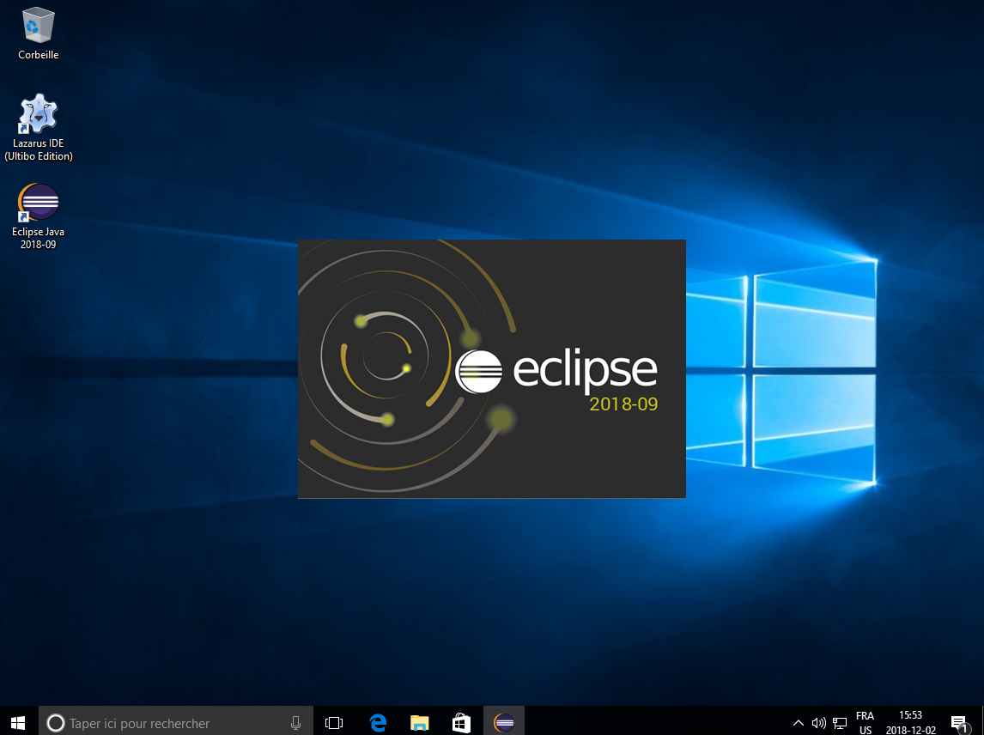The height and width of the screenshot is (735, 984).
Task: Open the Action Center notifications icon
Action: [959, 723]
